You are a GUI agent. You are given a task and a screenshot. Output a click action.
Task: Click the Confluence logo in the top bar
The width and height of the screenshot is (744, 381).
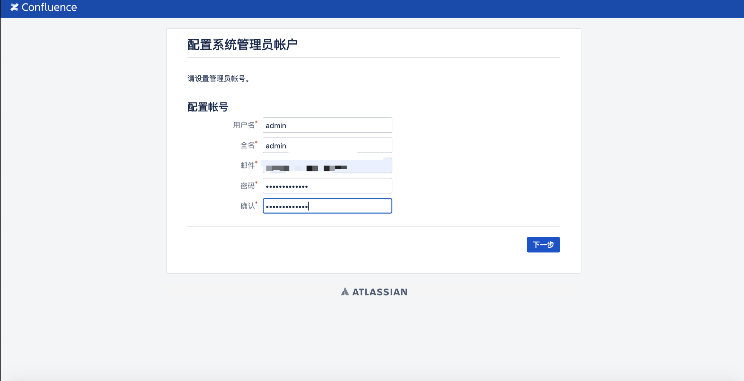43,7
